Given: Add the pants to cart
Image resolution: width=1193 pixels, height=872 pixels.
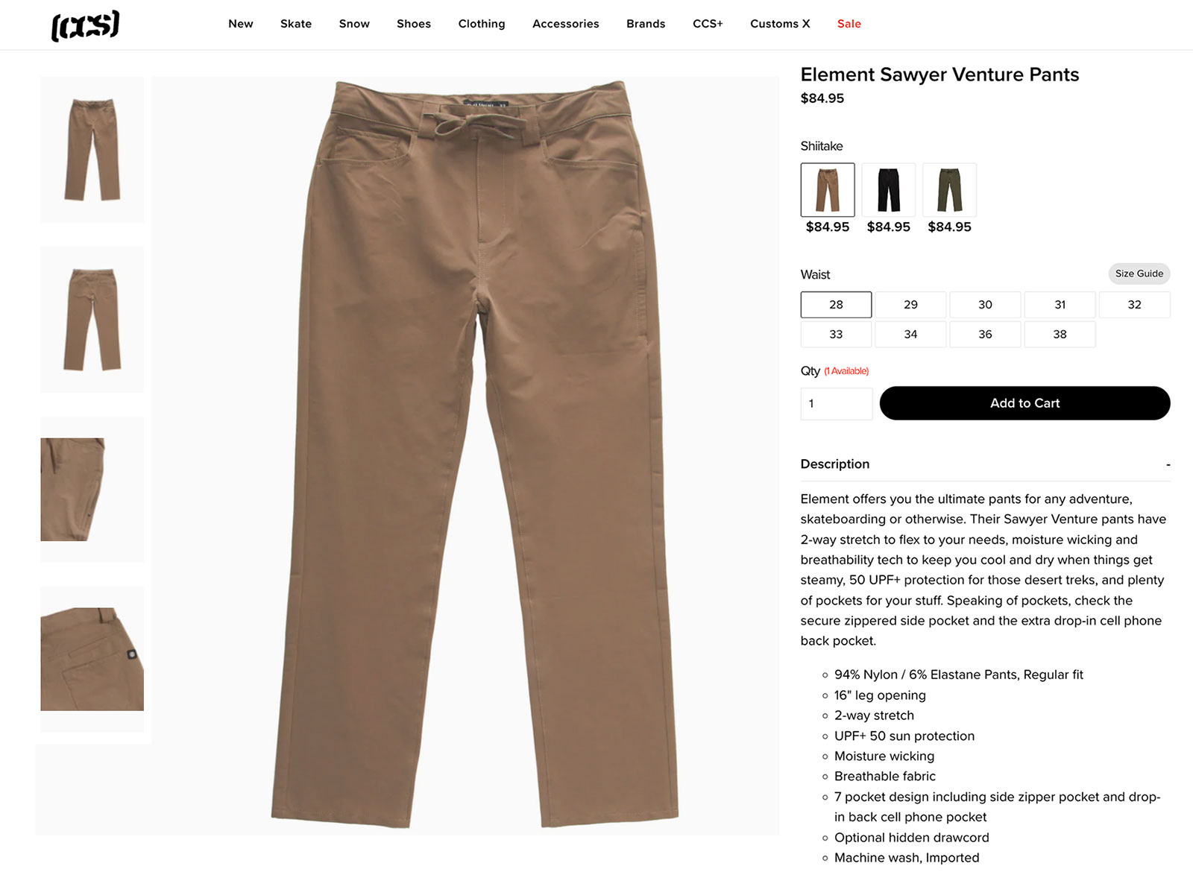Looking at the screenshot, I should [1024, 403].
